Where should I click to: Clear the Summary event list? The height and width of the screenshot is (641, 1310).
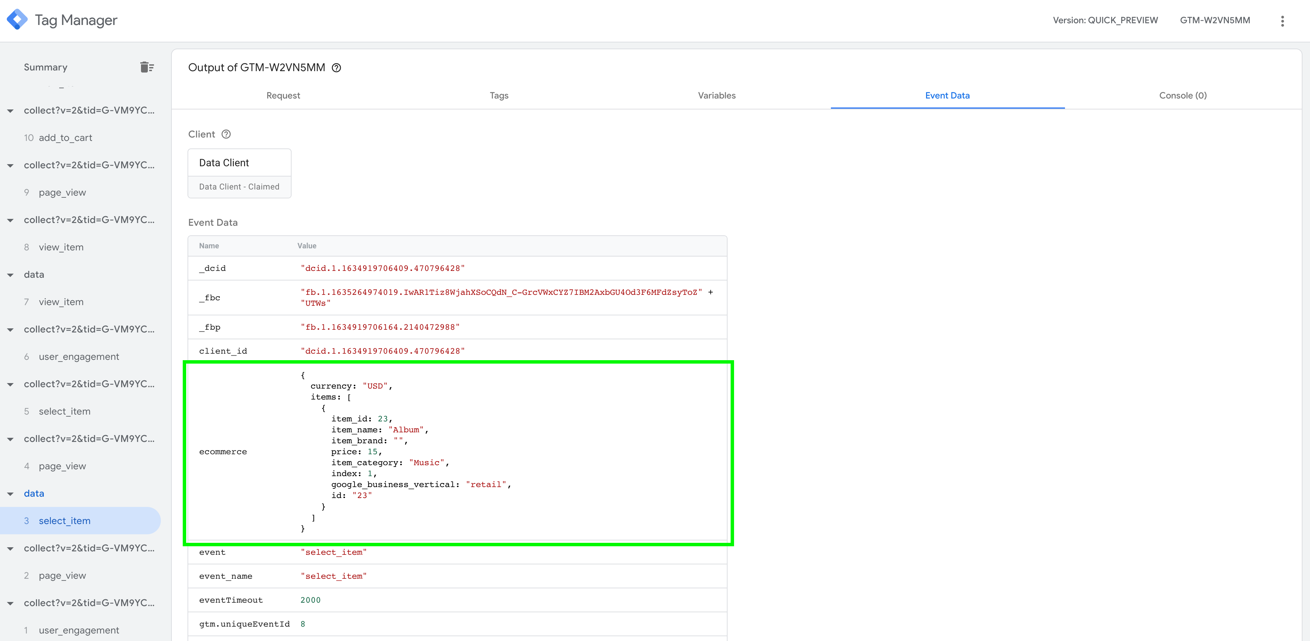click(147, 67)
